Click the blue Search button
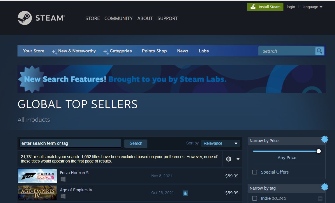The image size is (335, 203). [136, 143]
